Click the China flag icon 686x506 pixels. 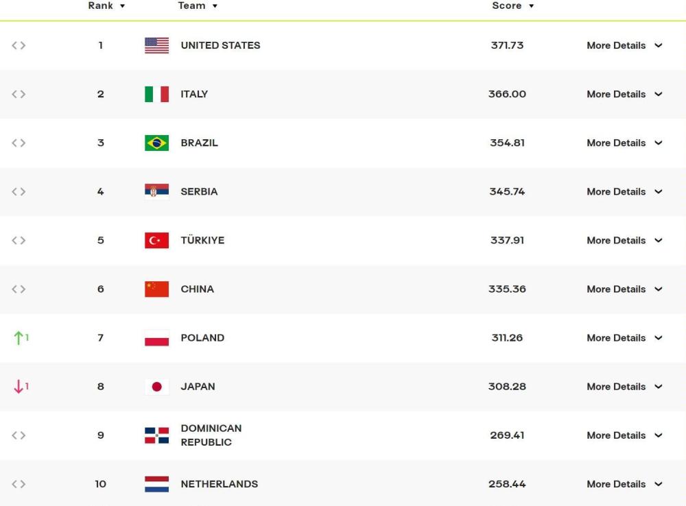click(x=156, y=289)
